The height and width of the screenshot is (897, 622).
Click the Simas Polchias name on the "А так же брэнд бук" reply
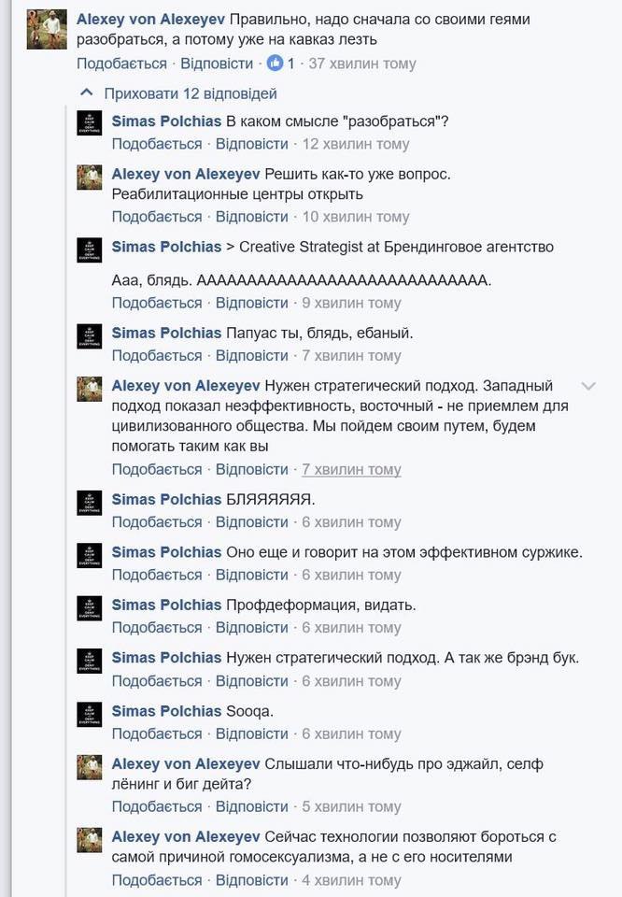click(166, 658)
